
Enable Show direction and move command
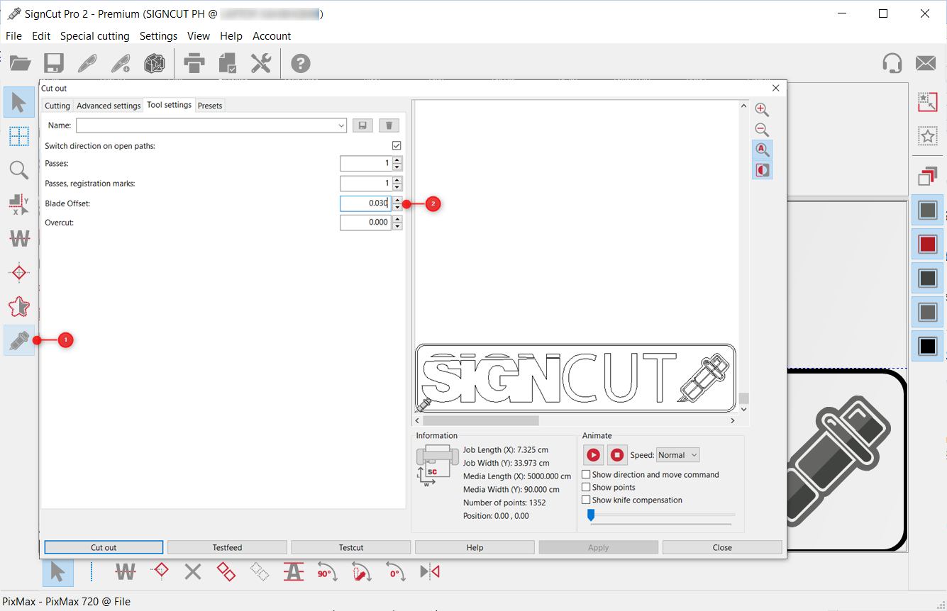(586, 474)
